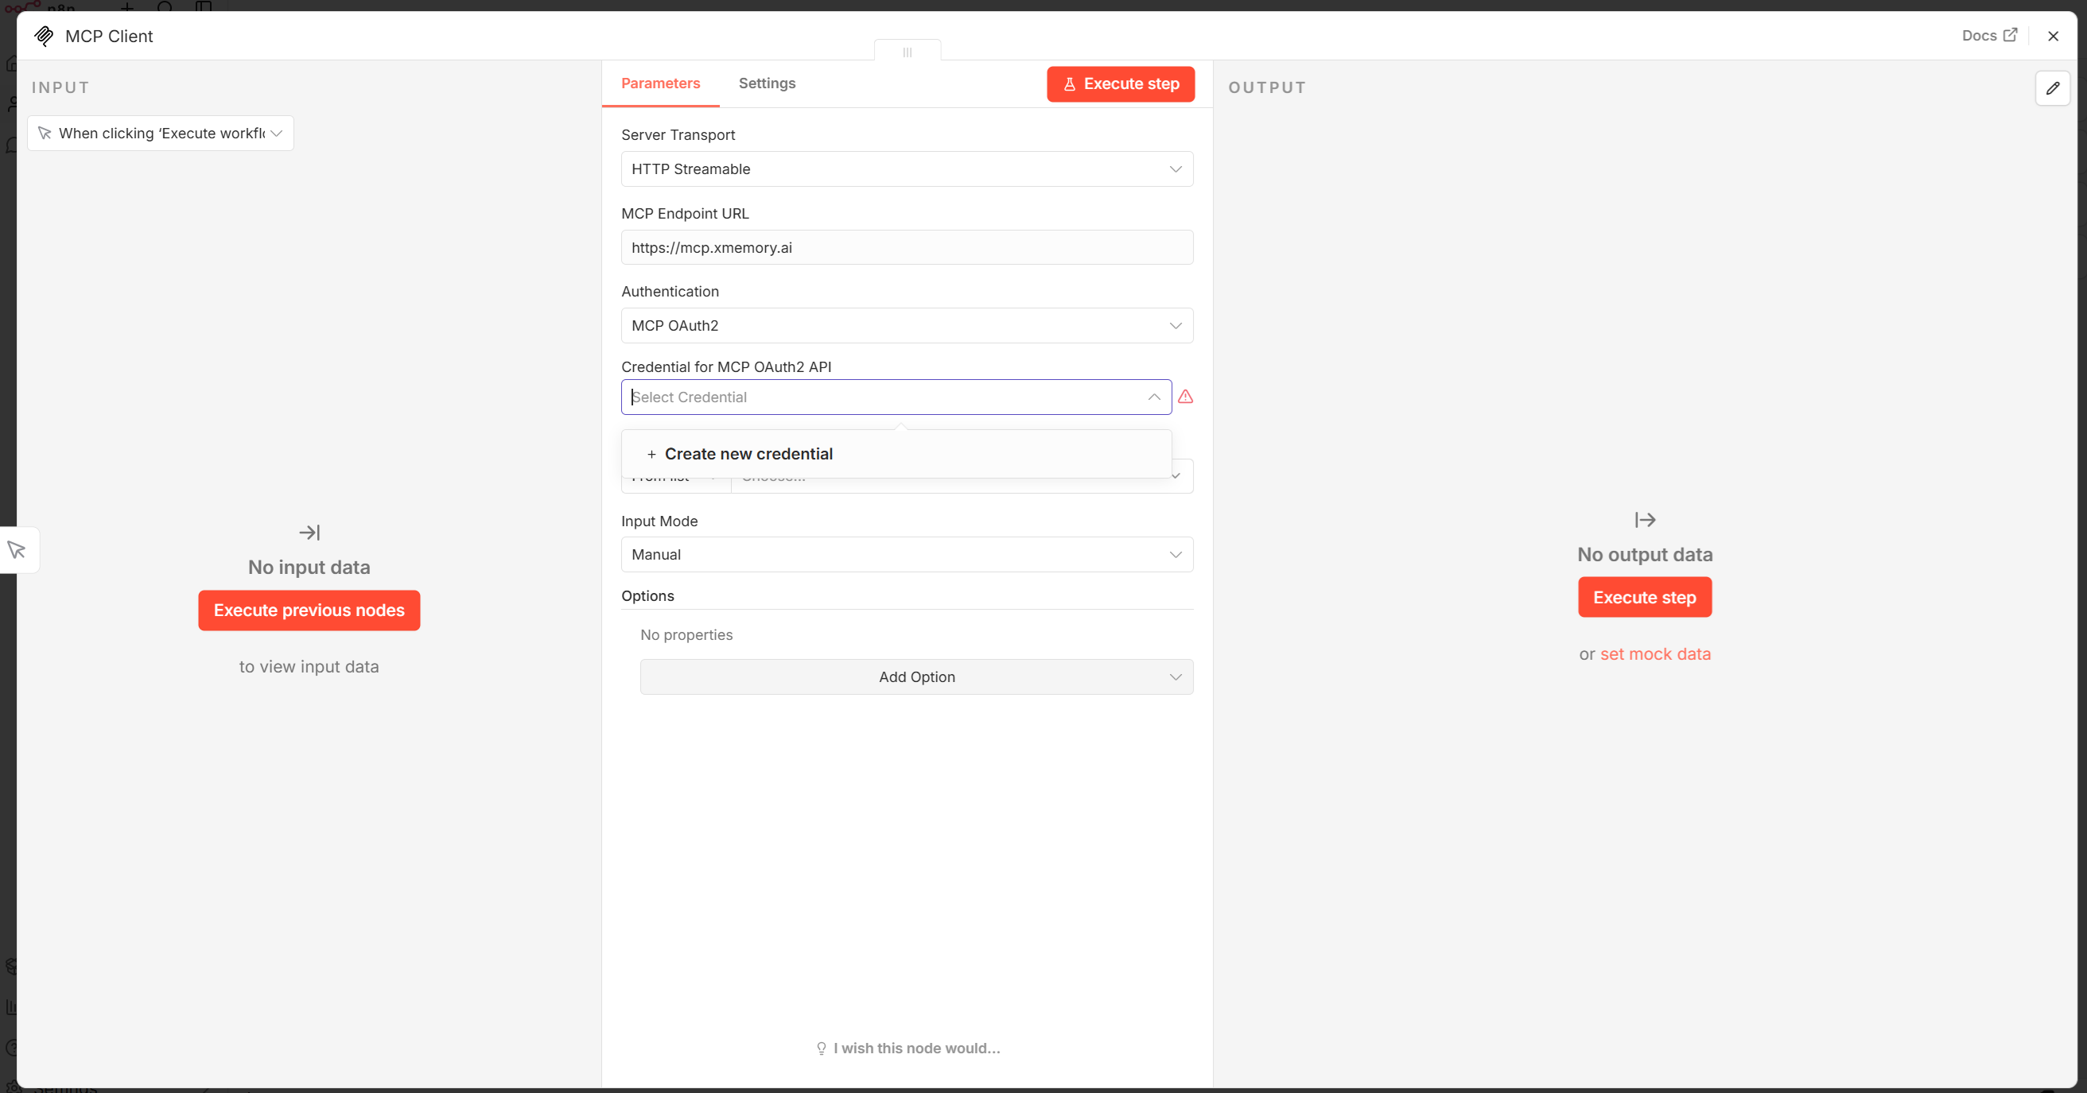Viewport: 2087px width, 1093px height.
Task: Open the n8n home overview icon
Action: [x=12, y=63]
